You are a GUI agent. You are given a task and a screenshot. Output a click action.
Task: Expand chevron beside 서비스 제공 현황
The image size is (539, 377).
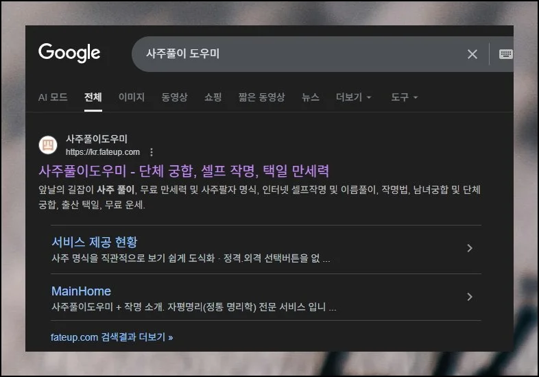point(470,248)
